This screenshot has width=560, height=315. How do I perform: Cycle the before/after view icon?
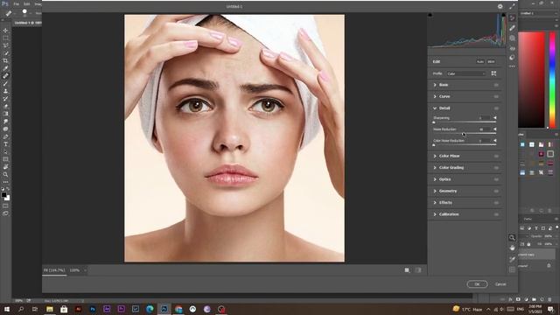point(407,270)
